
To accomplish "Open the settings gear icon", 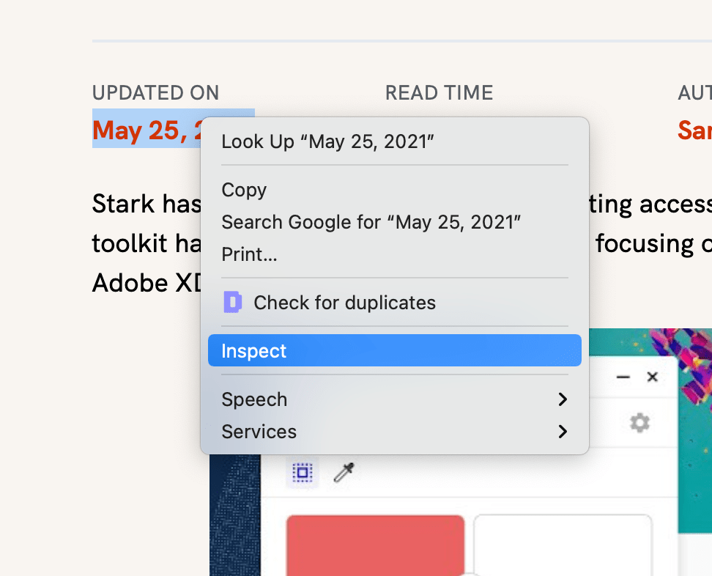I will pyautogui.click(x=639, y=423).
